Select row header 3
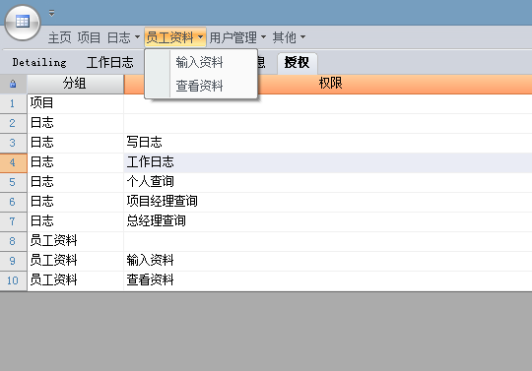This screenshot has width=532, height=371. point(13,143)
